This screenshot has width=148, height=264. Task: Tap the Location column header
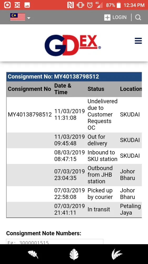131,89
